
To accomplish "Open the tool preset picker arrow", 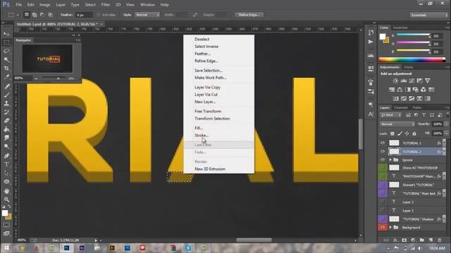I will [18, 15].
